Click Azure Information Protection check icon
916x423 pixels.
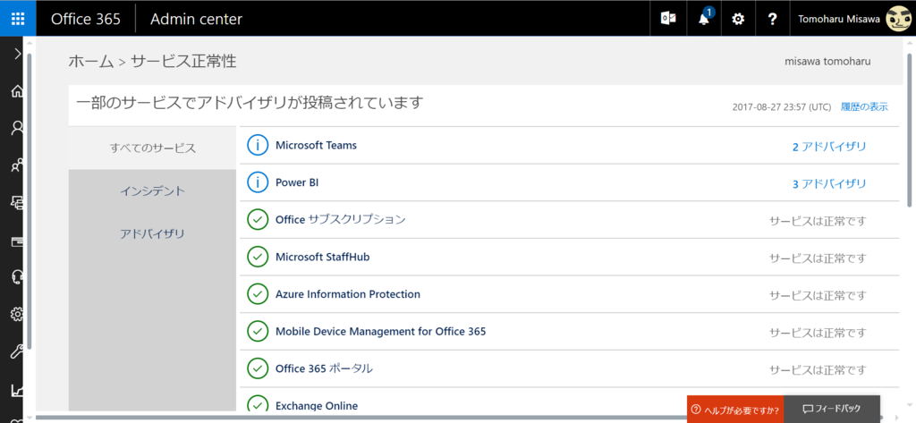[x=257, y=294]
